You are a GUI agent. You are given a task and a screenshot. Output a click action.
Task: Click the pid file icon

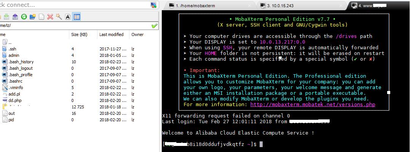click(5, 120)
